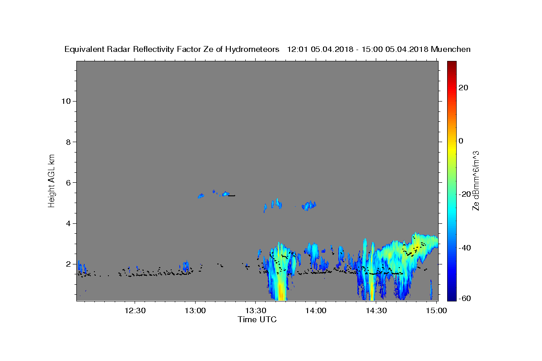
Task: Click the dark blue bottom of the colorbar
Action: tap(451, 297)
